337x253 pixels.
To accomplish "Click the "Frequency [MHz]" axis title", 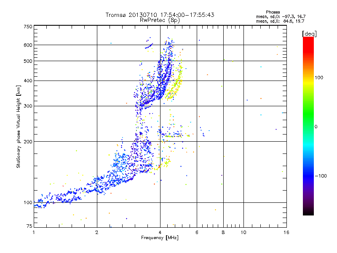I will pos(160,238).
